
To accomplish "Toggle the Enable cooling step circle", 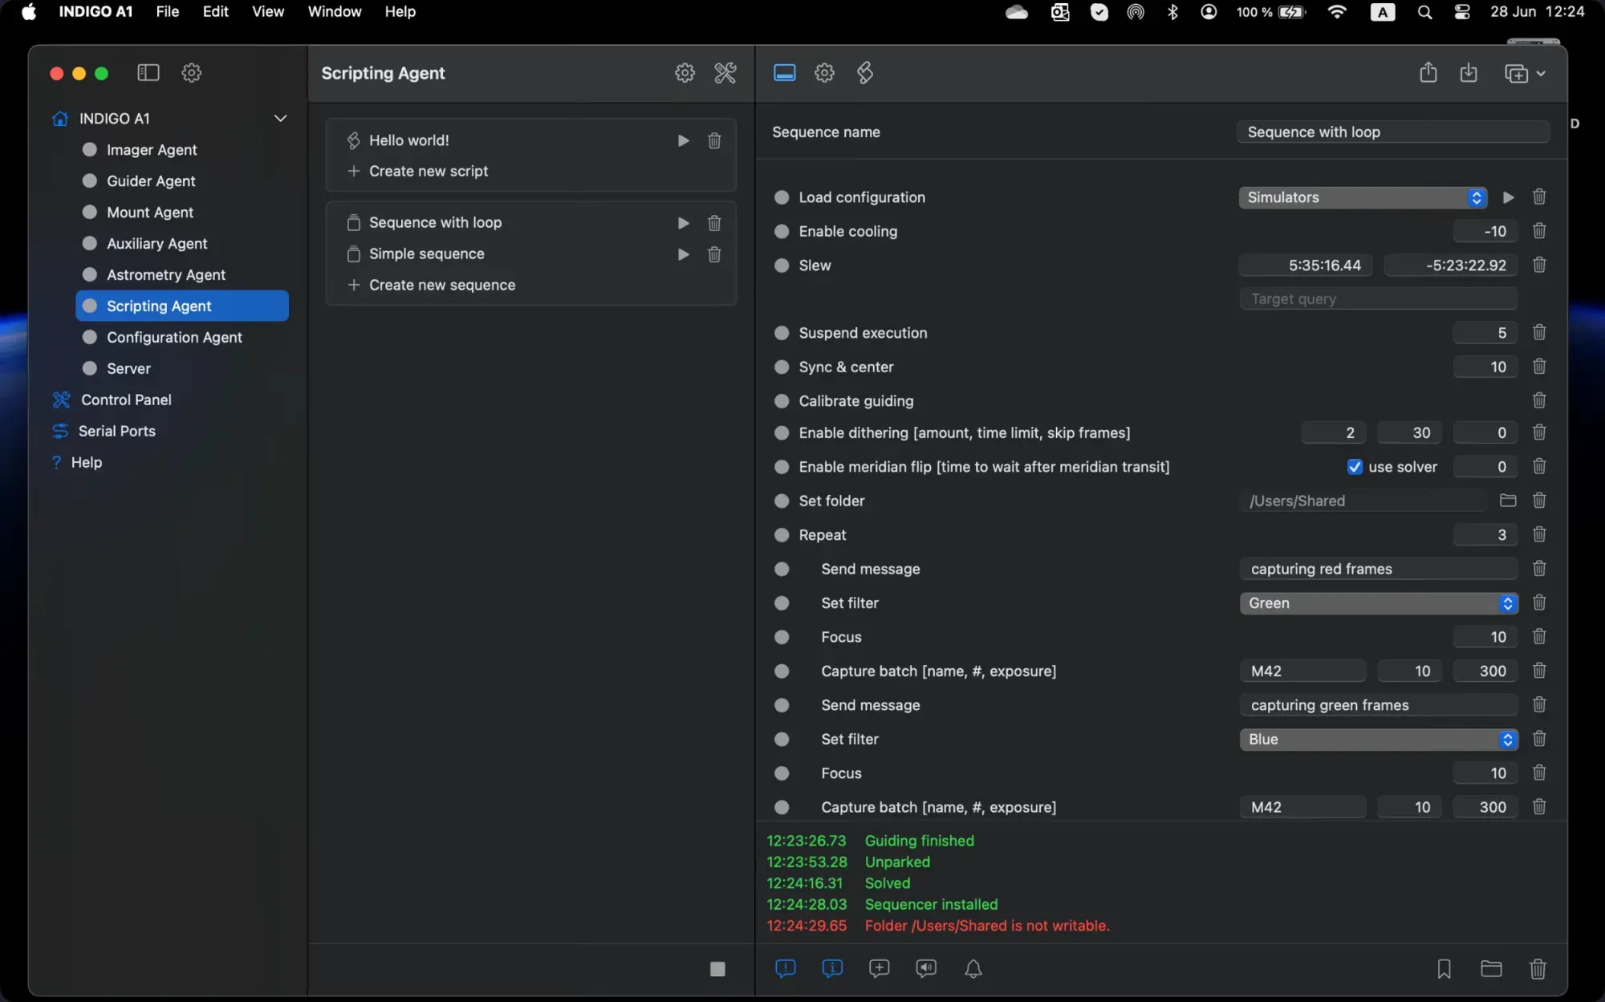I will click(x=781, y=232).
